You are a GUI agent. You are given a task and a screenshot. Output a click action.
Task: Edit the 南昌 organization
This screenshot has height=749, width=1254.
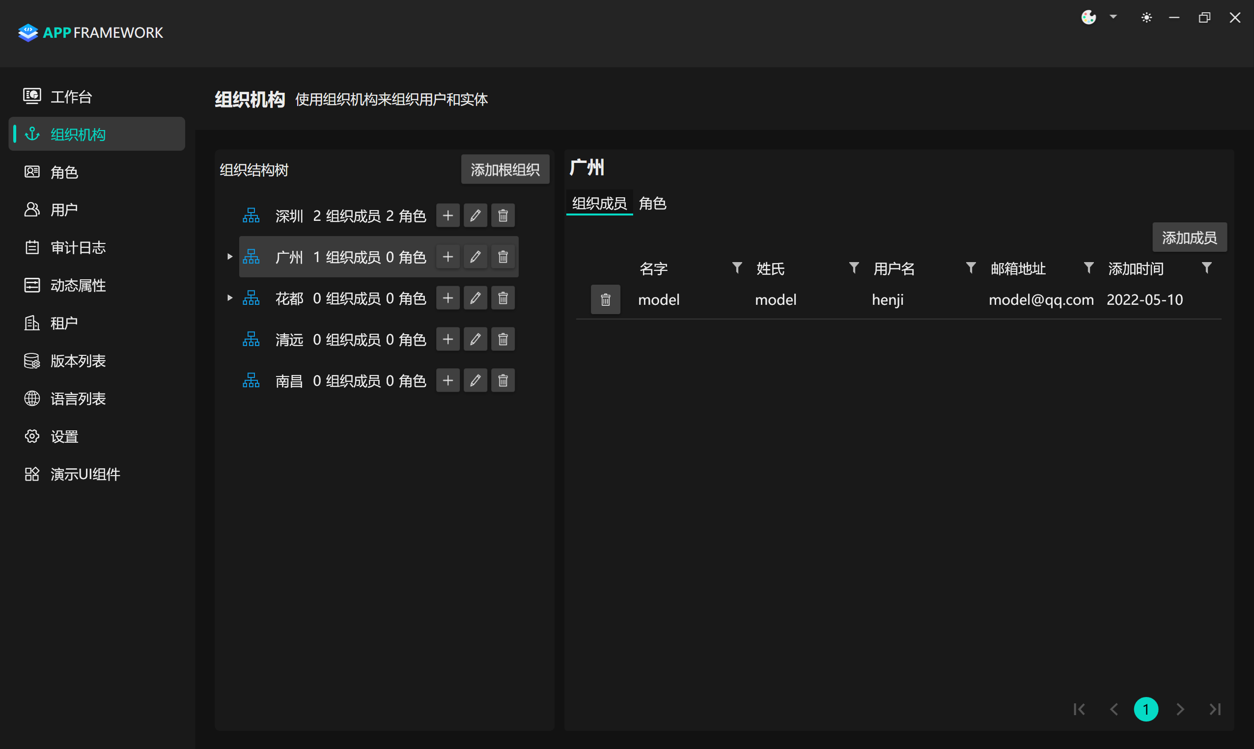(x=475, y=380)
